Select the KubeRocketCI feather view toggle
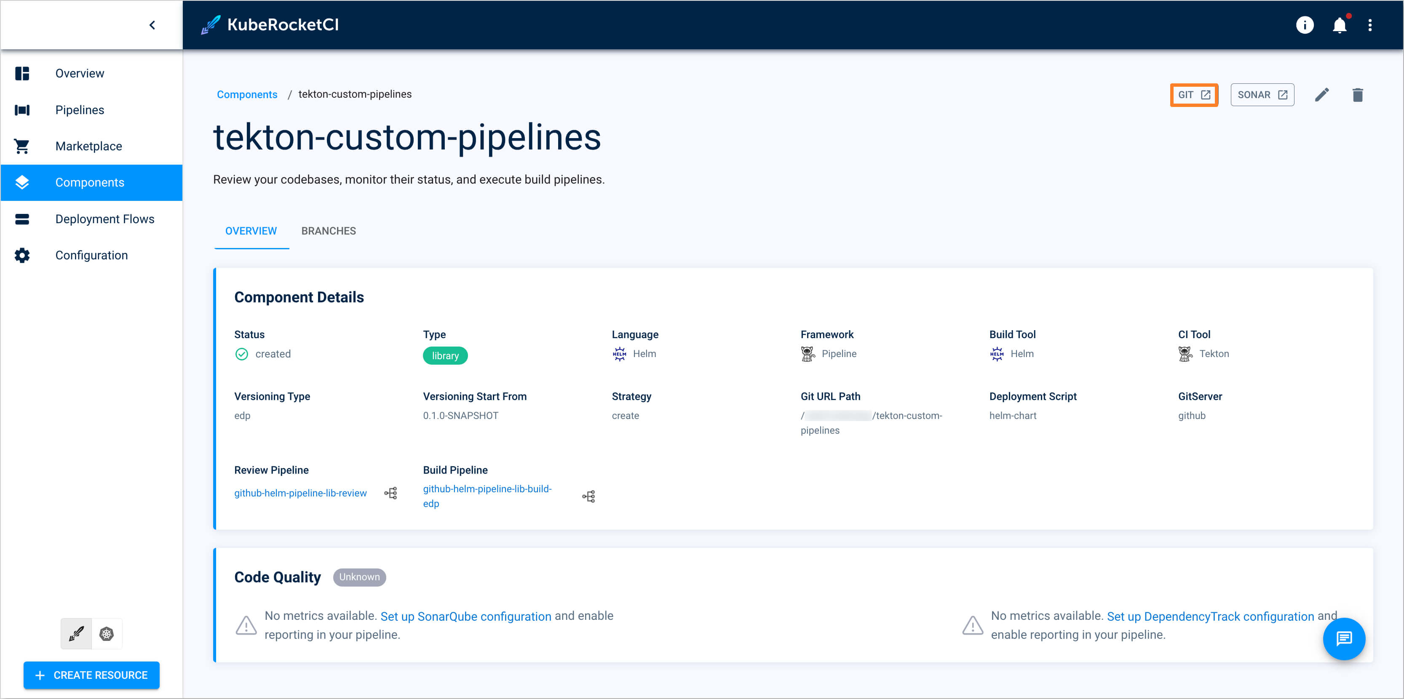1404x699 pixels. [x=76, y=633]
